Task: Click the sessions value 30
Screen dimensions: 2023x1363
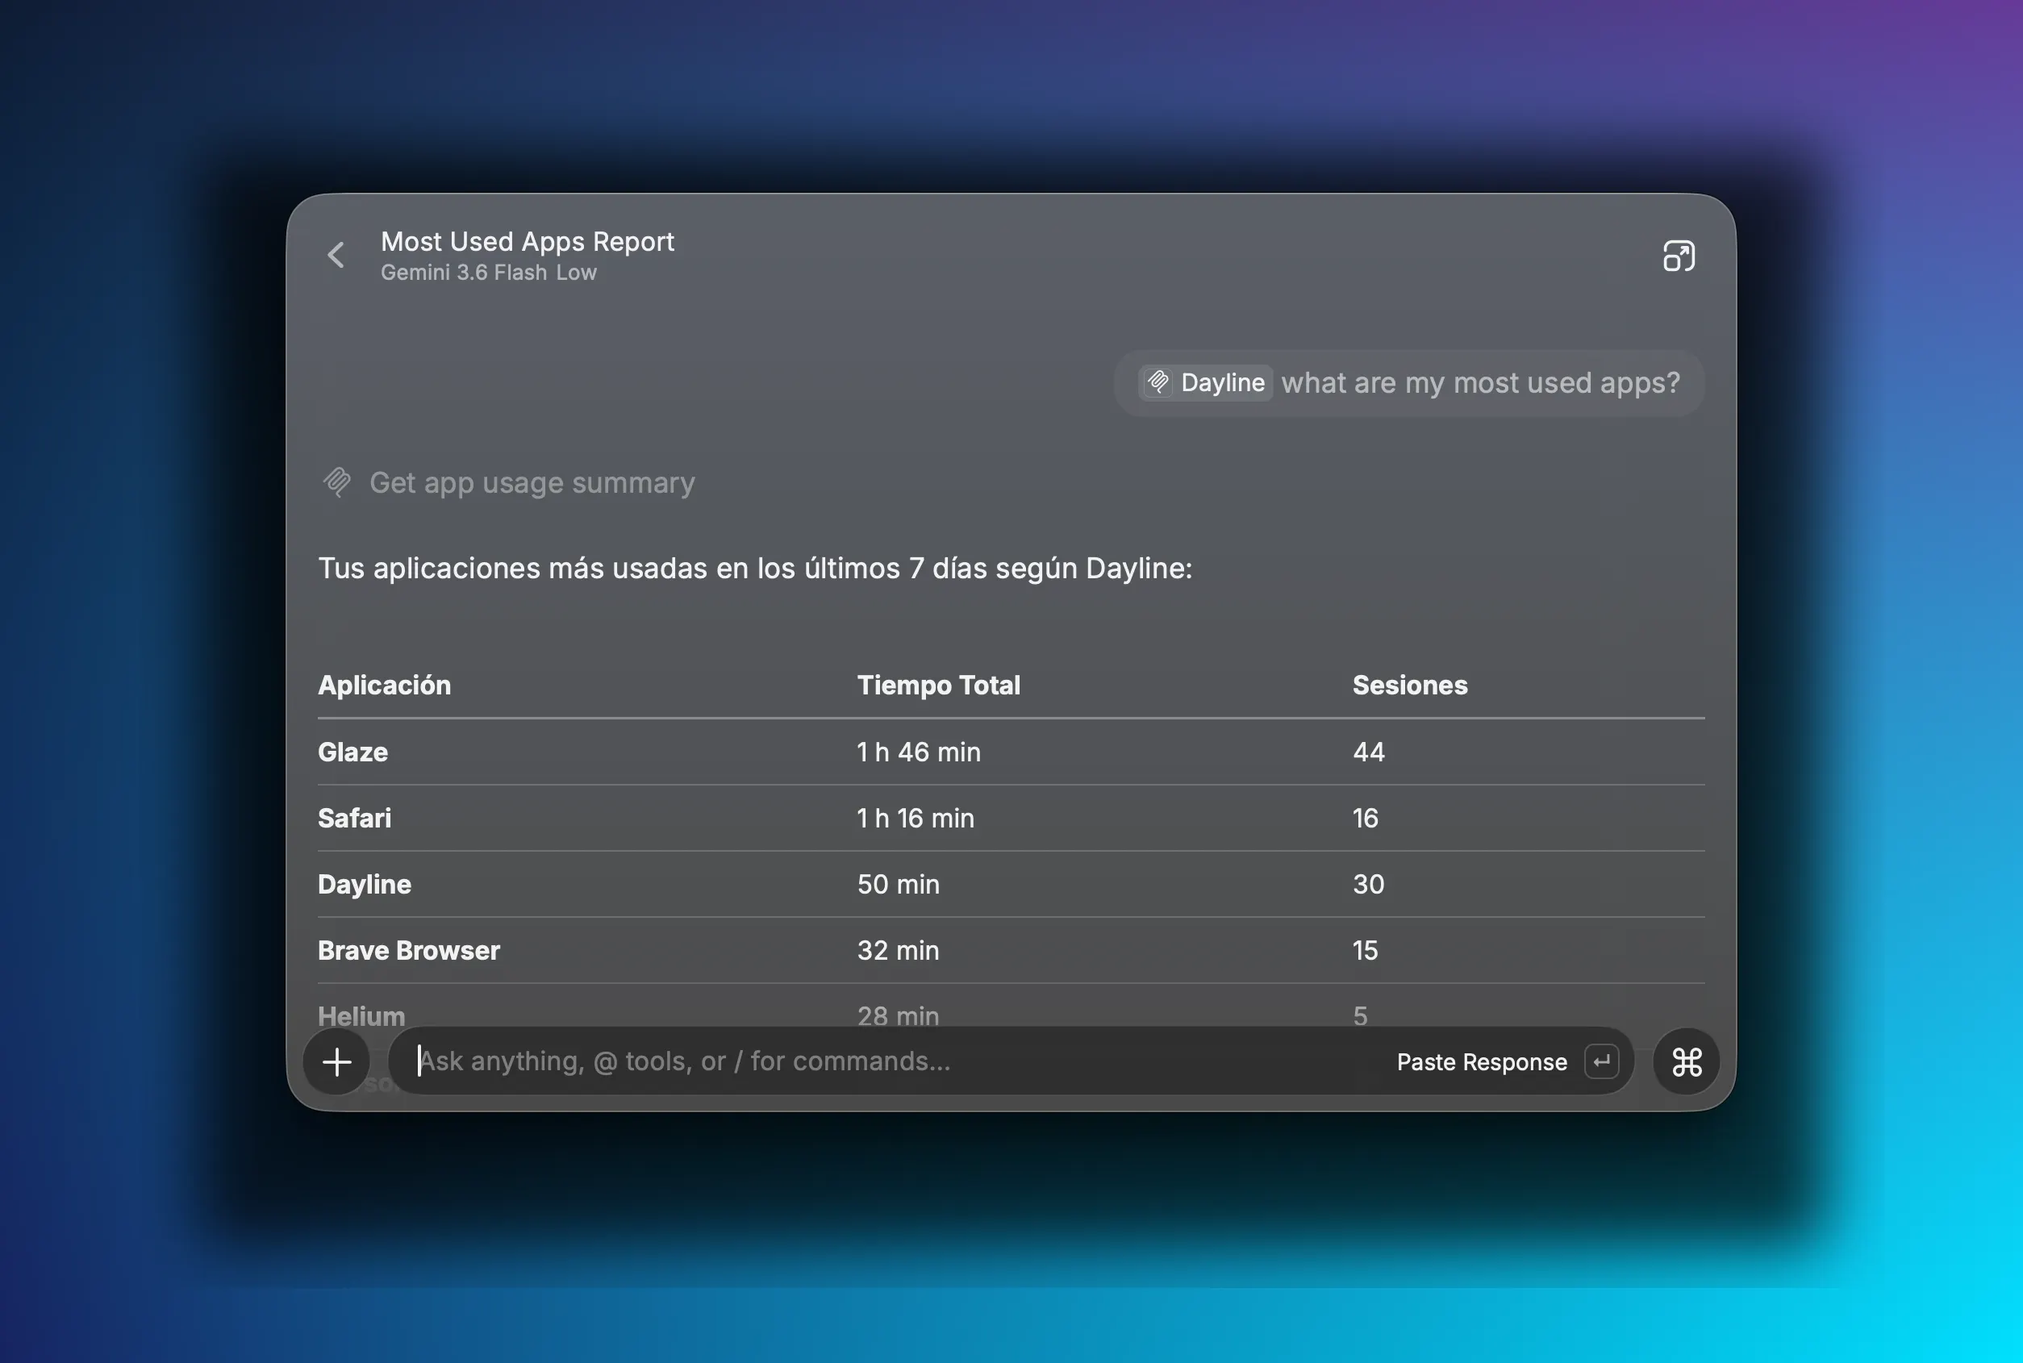Action: [x=1368, y=884]
